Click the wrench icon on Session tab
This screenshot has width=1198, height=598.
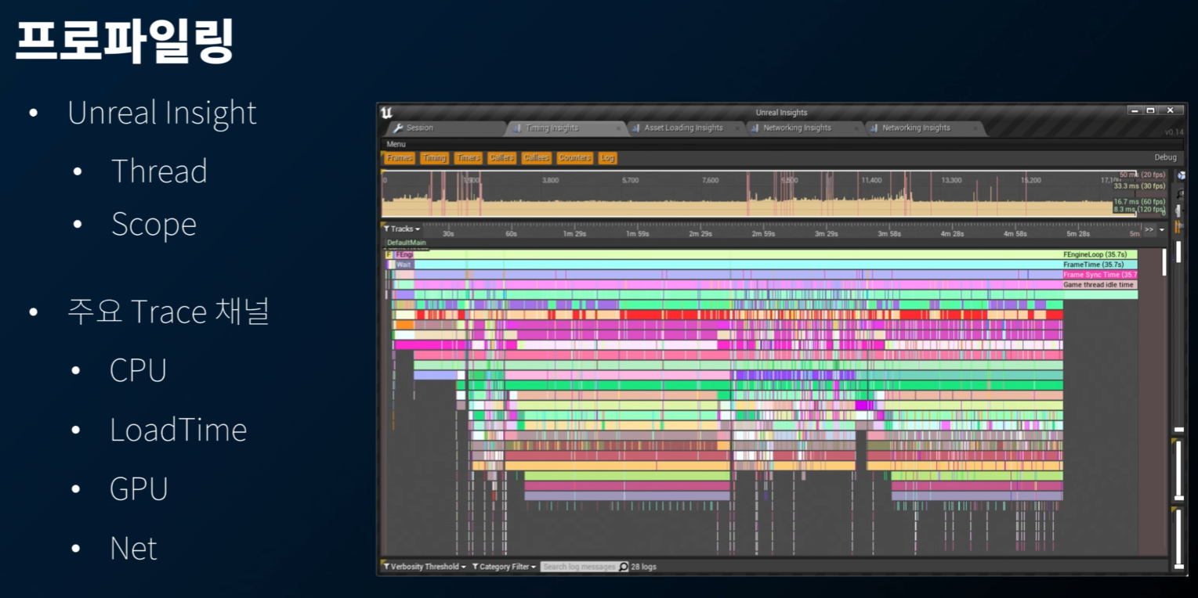pyautogui.click(x=398, y=128)
